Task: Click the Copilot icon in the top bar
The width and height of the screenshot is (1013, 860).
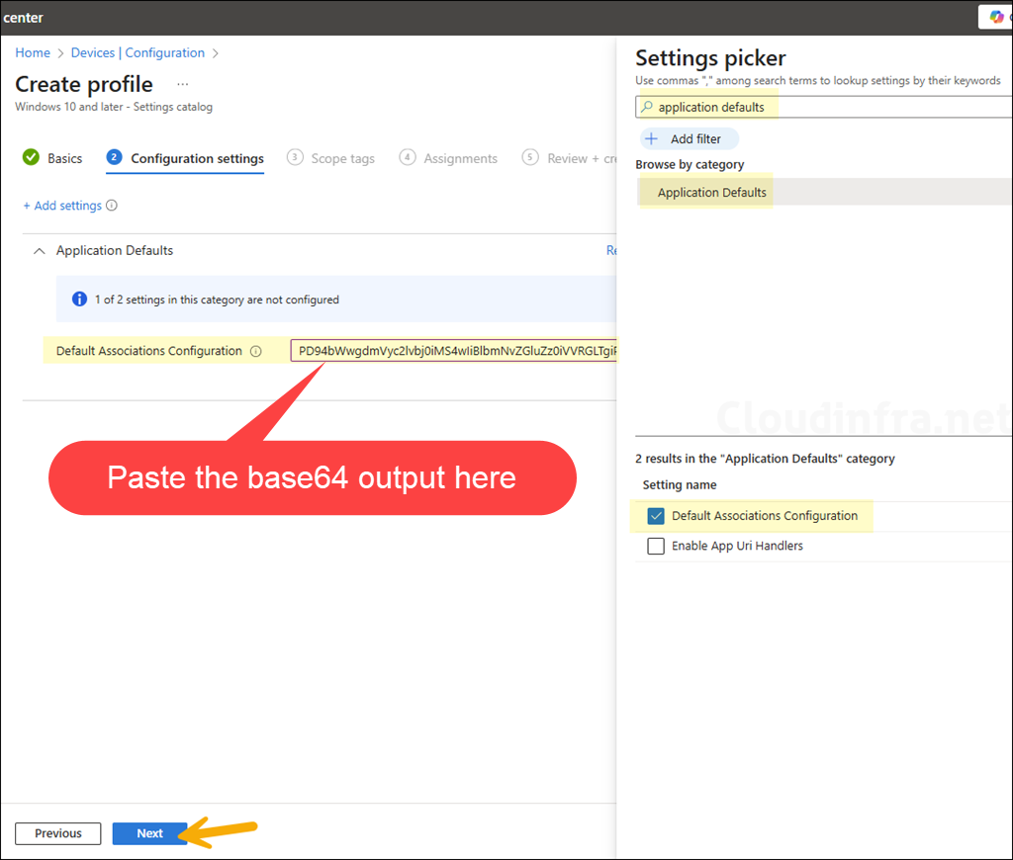Action: pos(997,17)
